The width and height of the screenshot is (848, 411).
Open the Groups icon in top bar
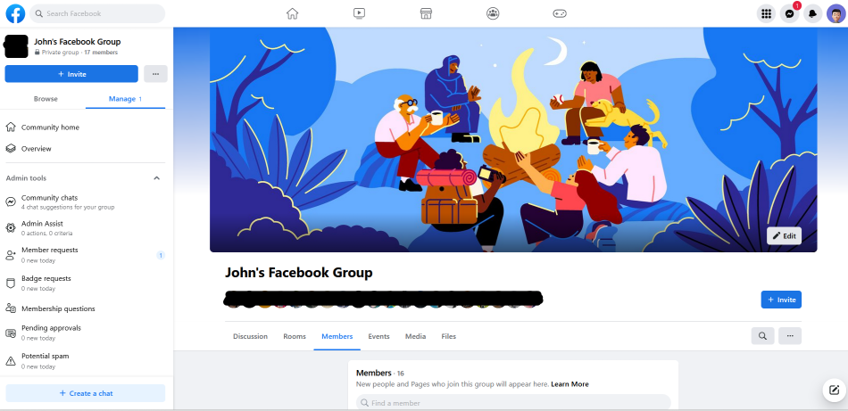pyautogui.click(x=493, y=13)
